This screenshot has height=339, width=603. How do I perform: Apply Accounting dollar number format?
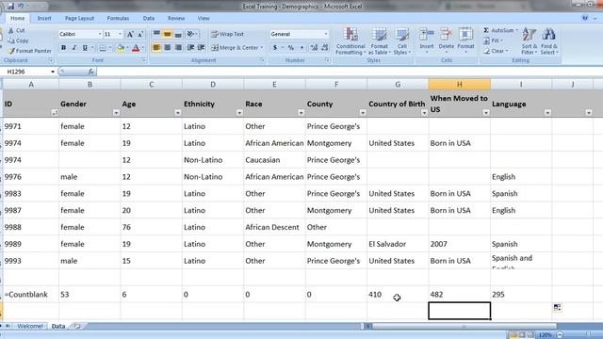[275, 48]
